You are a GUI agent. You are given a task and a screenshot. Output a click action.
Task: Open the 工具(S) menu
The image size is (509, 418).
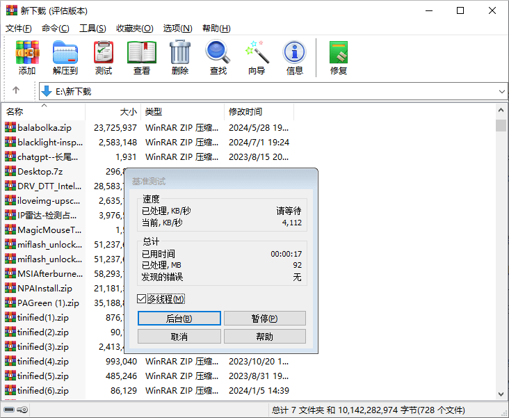coord(92,29)
